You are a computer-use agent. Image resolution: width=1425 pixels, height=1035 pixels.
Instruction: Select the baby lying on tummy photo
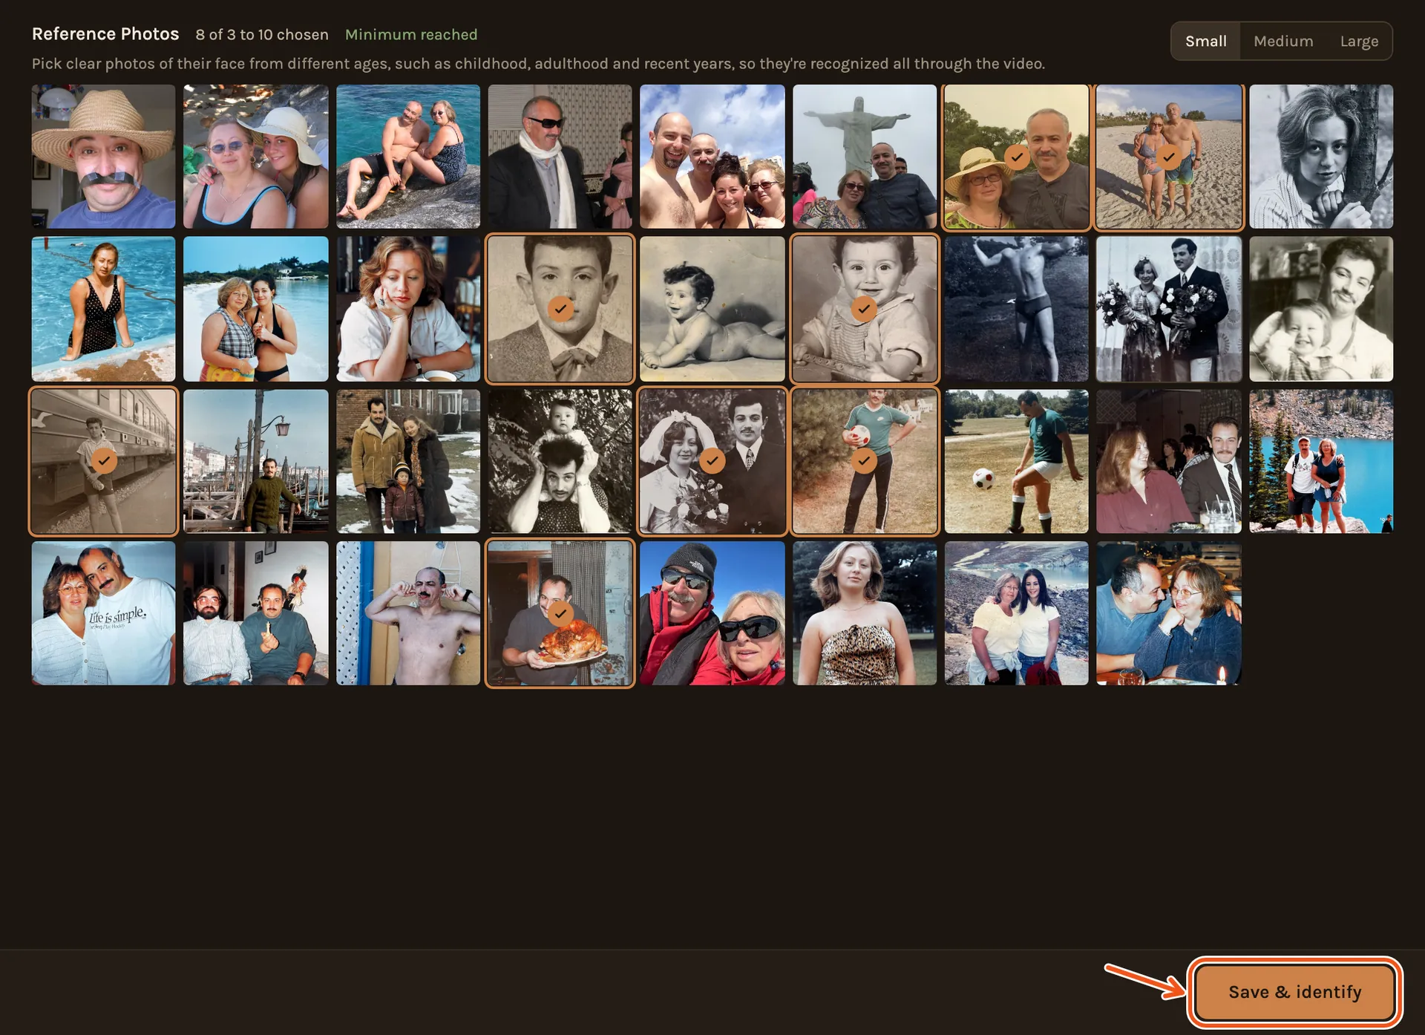click(x=712, y=309)
